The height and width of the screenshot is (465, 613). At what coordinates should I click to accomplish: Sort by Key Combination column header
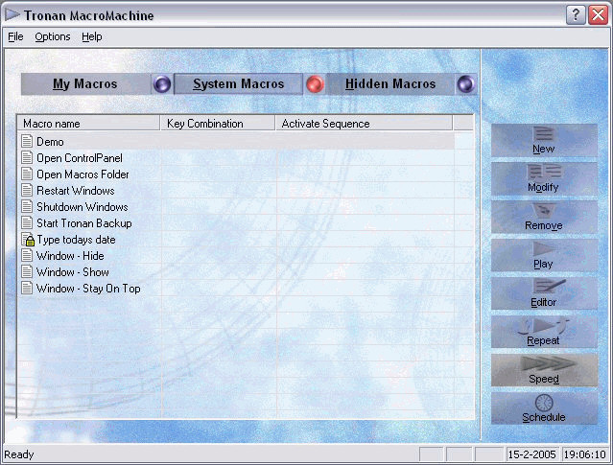pyautogui.click(x=218, y=124)
